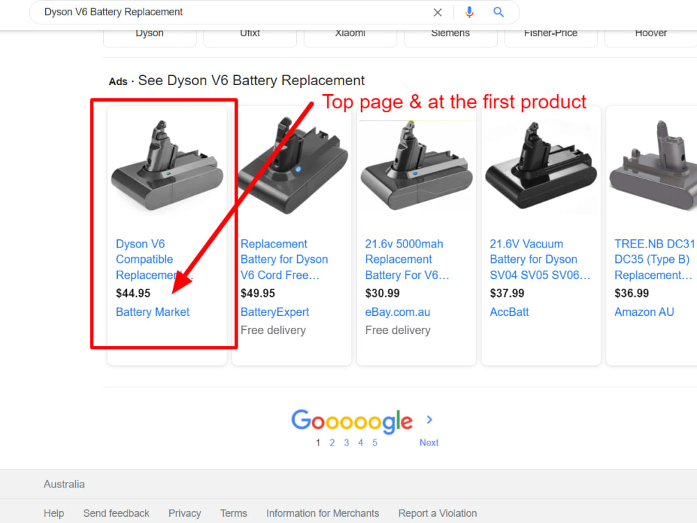Visit the BatteryExpert seller link

275,312
